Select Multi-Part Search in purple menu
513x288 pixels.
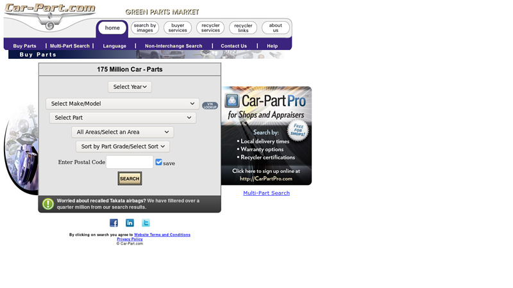click(70, 46)
